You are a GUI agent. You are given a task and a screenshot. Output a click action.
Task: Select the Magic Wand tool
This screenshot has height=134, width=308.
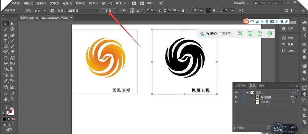click(x=6, y=29)
